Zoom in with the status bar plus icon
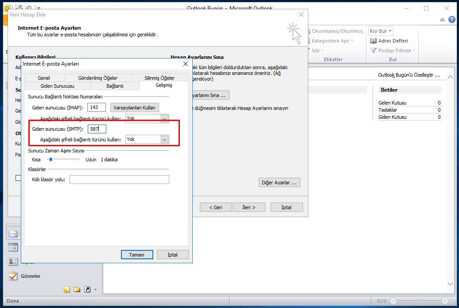The height and width of the screenshot is (308, 459). coord(445,300)
